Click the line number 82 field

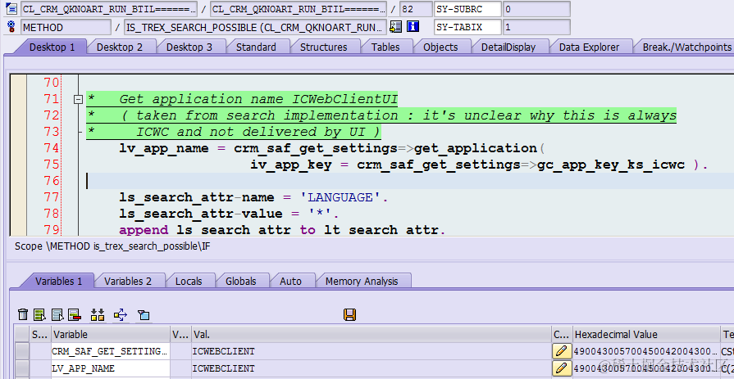[416, 9]
